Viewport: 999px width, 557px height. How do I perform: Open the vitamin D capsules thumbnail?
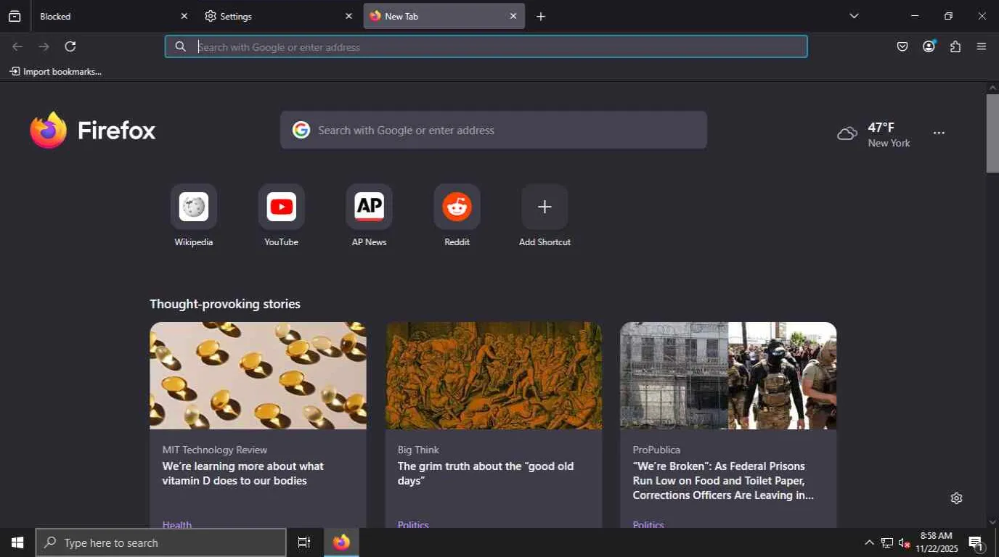coord(258,376)
